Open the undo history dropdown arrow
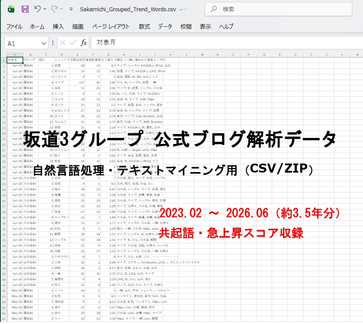This screenshot has height=324, width=363. tap(45, 9)
